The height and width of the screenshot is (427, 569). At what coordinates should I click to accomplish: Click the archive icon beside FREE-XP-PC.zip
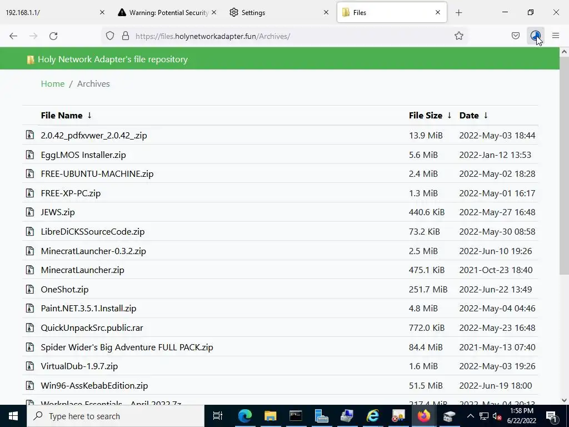click(x=30, y=193)
